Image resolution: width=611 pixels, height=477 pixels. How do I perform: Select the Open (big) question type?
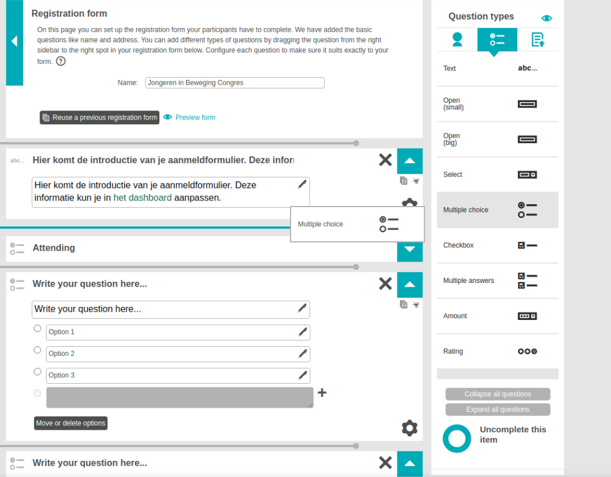click(x=498, y=139)
